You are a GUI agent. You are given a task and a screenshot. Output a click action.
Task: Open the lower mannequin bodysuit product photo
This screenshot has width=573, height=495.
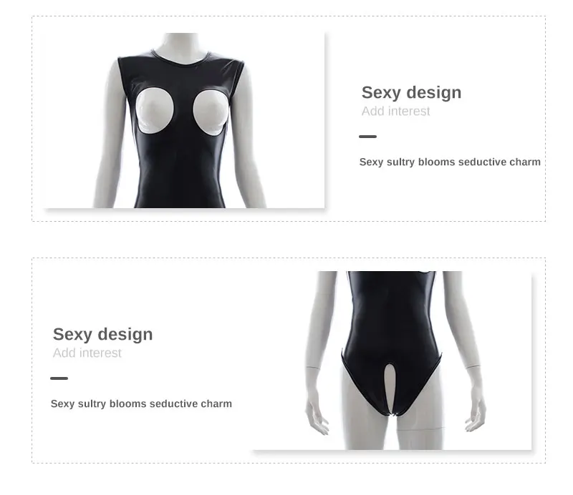[x=392, y=361]
